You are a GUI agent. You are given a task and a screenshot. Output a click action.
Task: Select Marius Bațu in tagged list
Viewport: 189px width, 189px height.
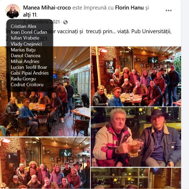click(23, 50)
